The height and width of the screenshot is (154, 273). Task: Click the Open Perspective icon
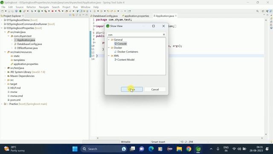[263, 11]
